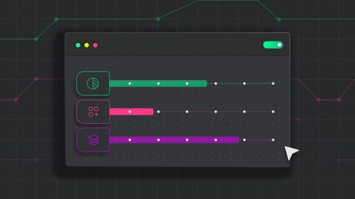The width and height of the screenshot is (355, 199).
Task: Click the end of the purple progress bar
Action: pyautogui.click(x=237, y=140)
